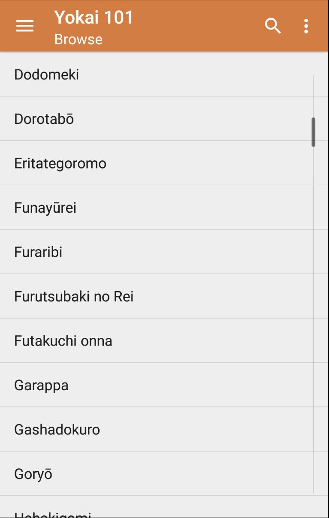Choose Funayūrei in the browse list
329x518 pixels.
coord(45,208)
